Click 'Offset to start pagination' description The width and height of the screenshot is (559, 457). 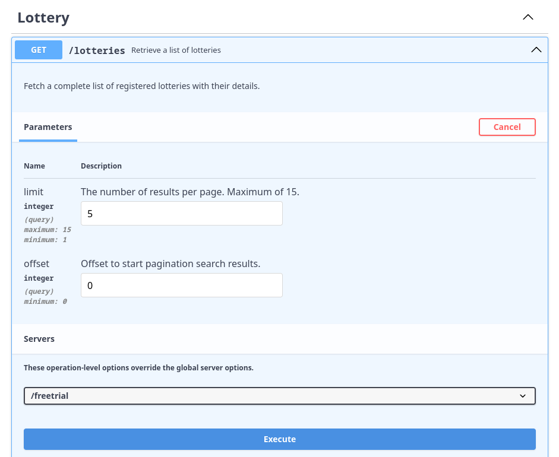pyautogui.click(x=170, y=264)
